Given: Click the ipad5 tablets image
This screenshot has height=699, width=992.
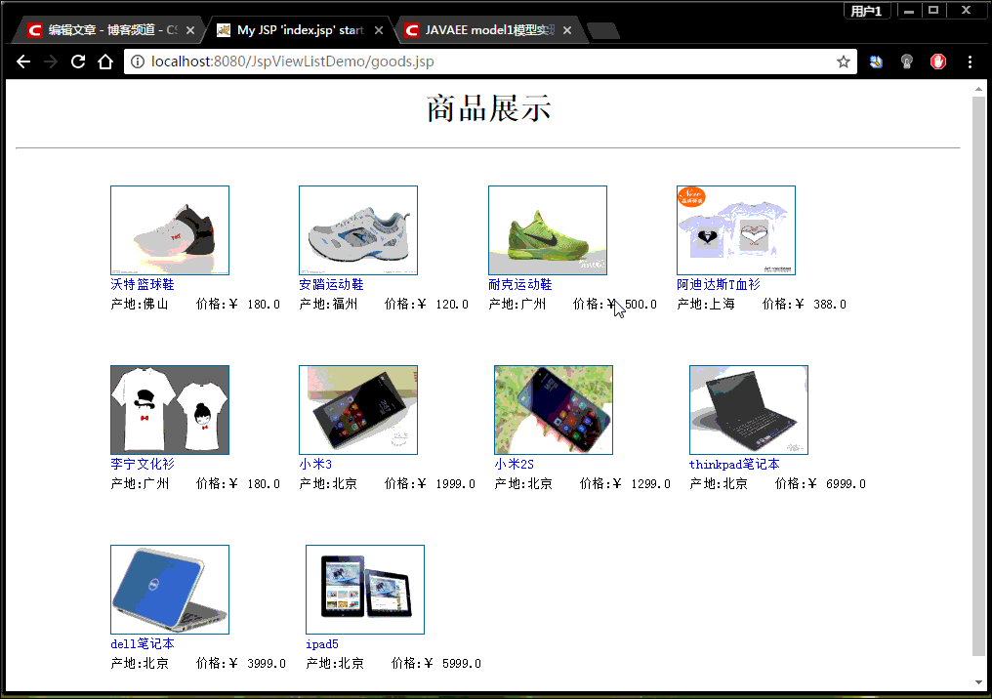Looking at the screenshot, I should pyautogui.click(x=365, y=590).
